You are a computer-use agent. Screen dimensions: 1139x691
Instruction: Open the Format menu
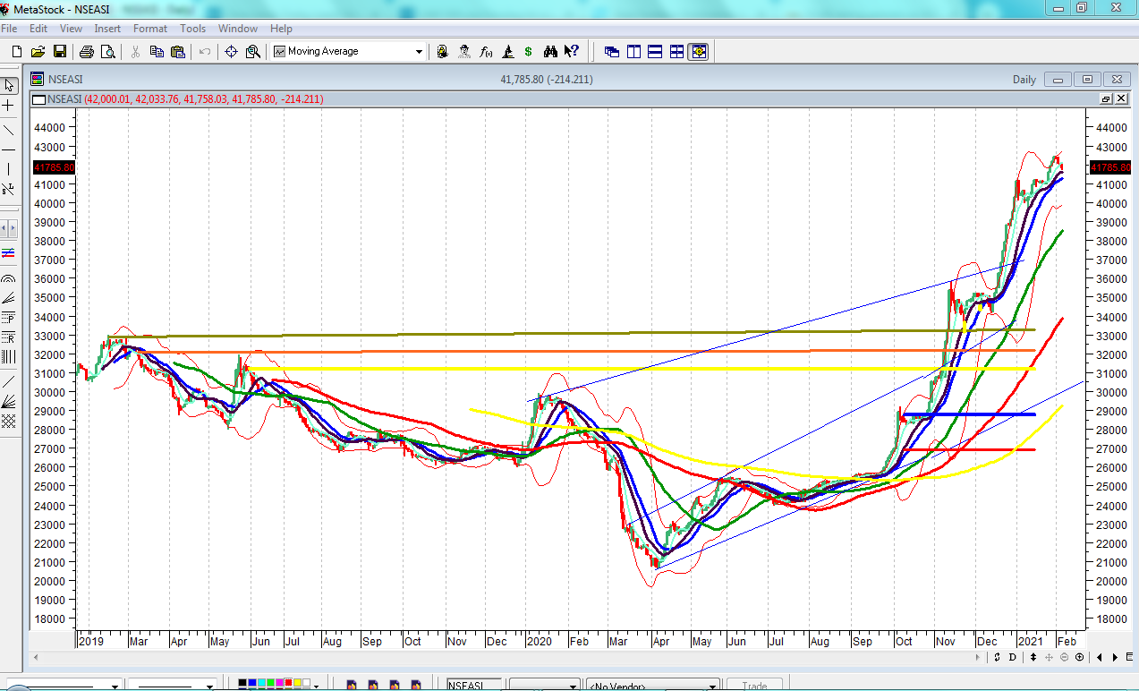click(150, 29)
